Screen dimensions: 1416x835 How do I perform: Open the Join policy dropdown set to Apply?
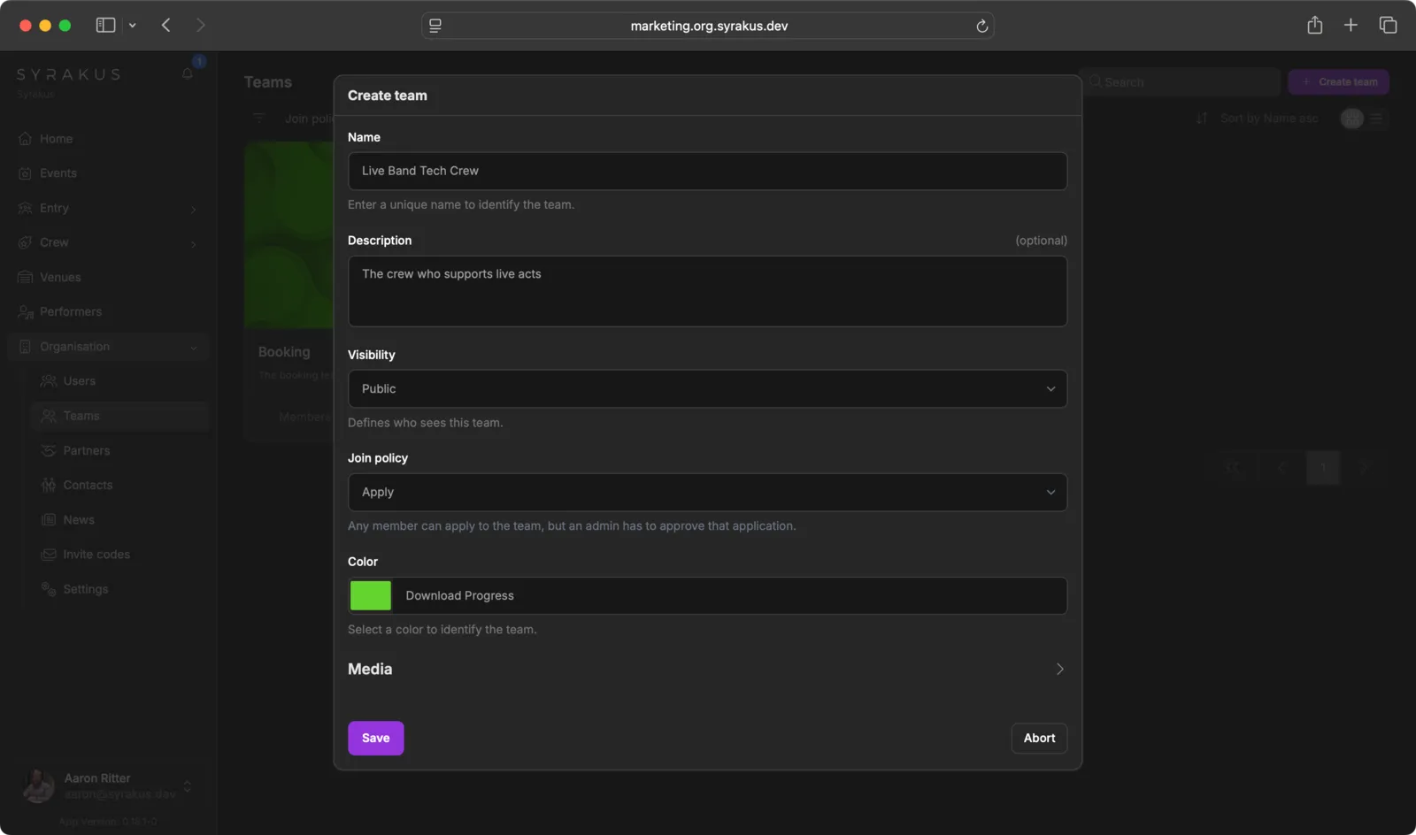click(x=707, y=492)
